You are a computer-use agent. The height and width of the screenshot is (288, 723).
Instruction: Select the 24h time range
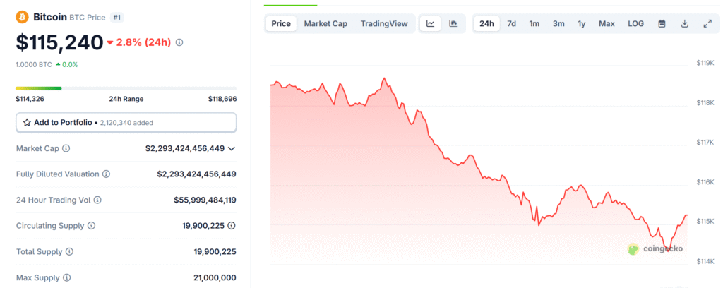(x=486, y=23)
